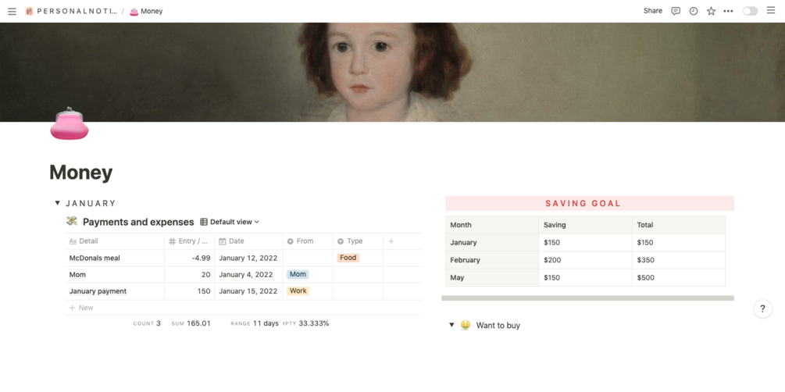This screenshot has height=392, width=785.
Task: Select the 150 entry cell
Action: coord(189,290)
